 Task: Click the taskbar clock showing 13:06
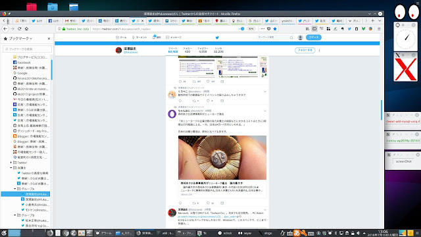tap(383, 233)
